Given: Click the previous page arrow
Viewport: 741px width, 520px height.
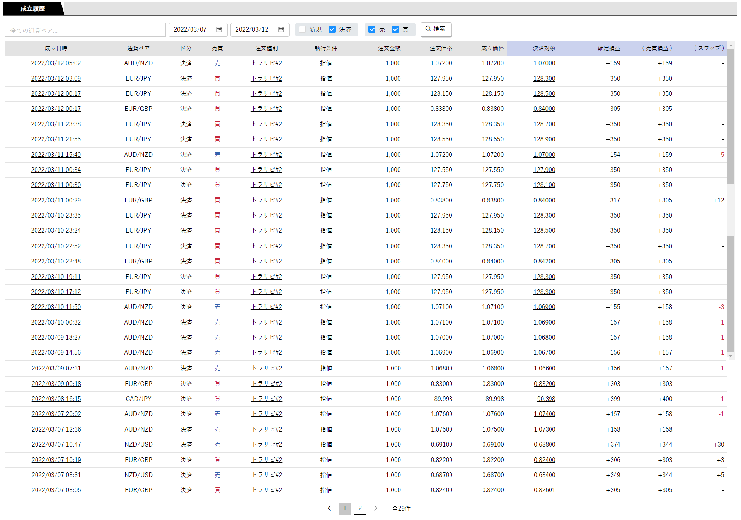Looking at the screenshot, I should pos(329,508).
